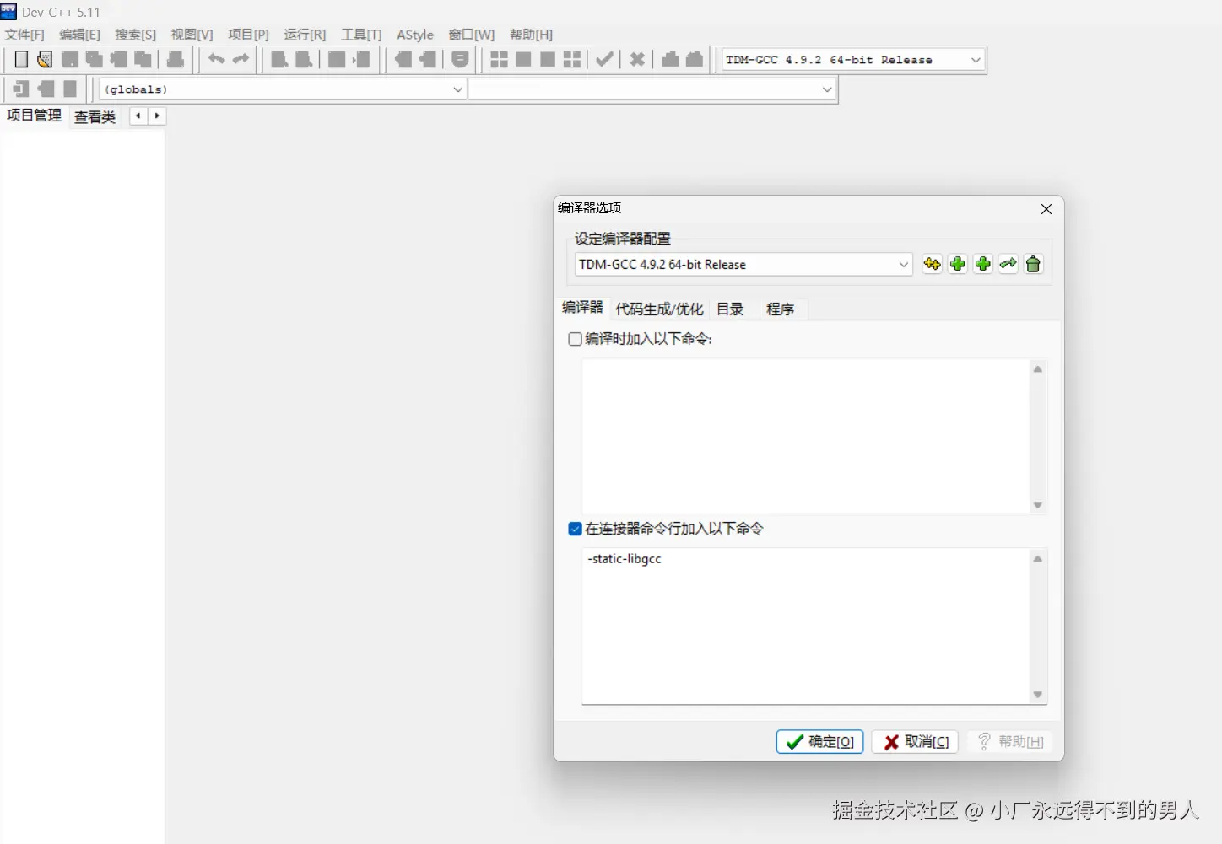The image size is (1222, 844).
Task: Click the Open file toolbar icon
Action: tap(45, 59)
